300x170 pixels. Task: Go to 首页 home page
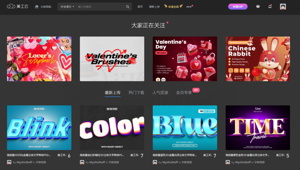(x=140, y=7)
